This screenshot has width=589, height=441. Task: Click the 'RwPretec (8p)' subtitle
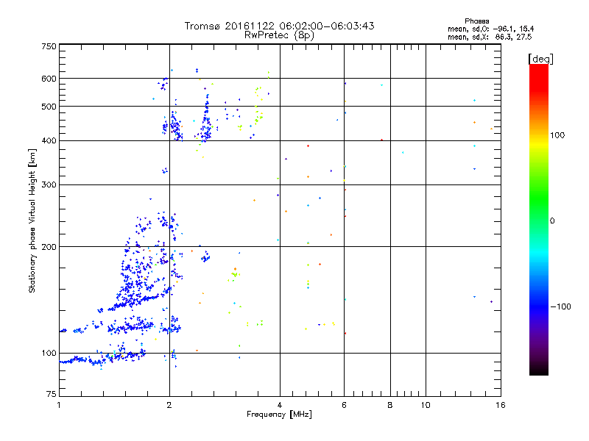pos(279,35)
